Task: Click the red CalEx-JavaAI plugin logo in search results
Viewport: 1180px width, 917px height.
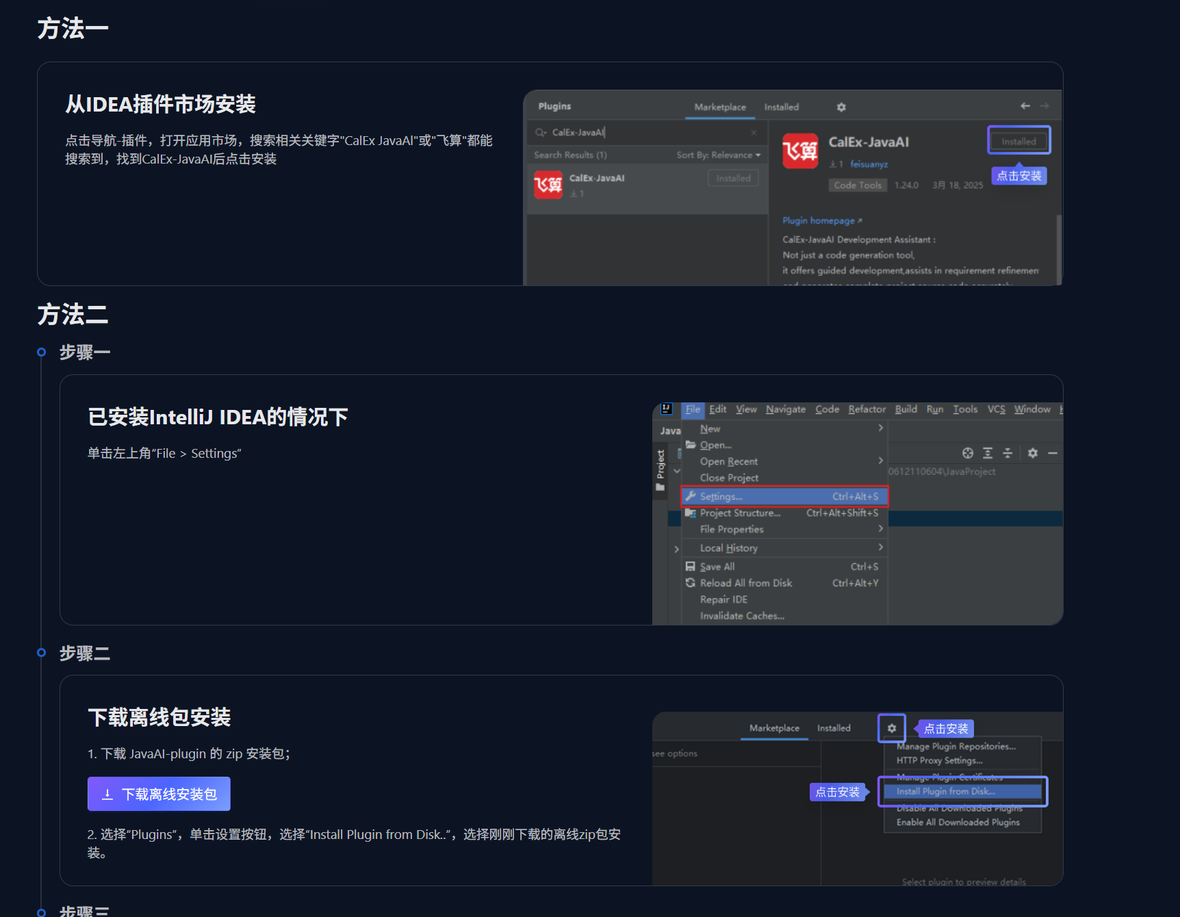Action: [x=548, y=185]
